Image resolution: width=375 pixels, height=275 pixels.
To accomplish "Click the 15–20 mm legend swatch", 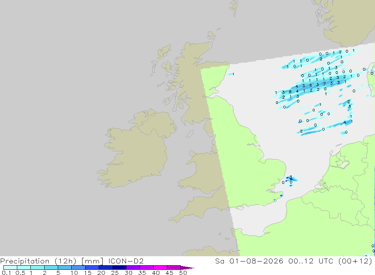I will [x=92, y=267].
